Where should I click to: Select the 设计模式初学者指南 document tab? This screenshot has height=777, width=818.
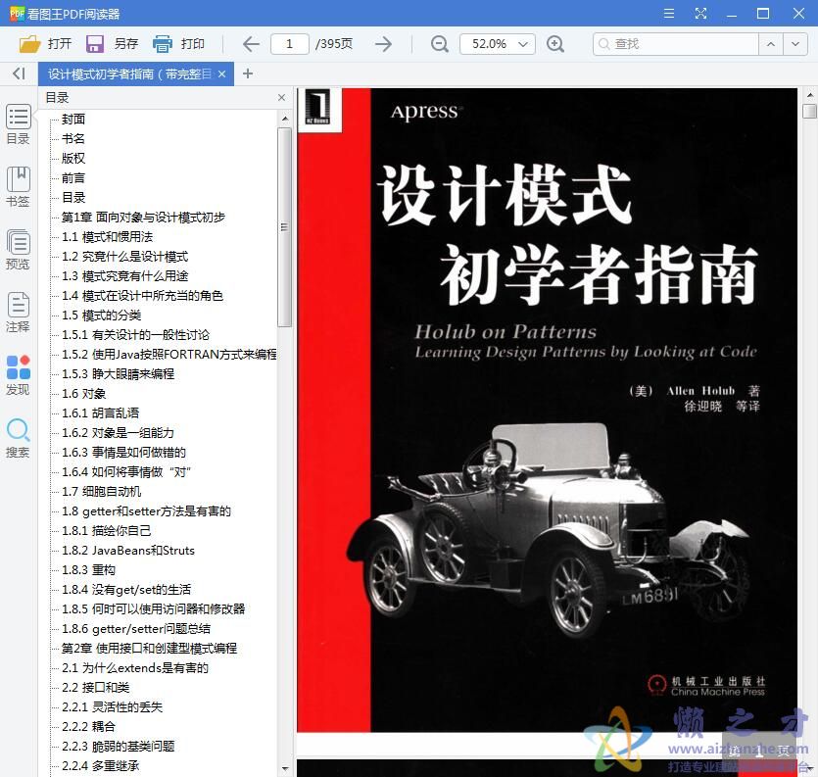tap(127, 73)
